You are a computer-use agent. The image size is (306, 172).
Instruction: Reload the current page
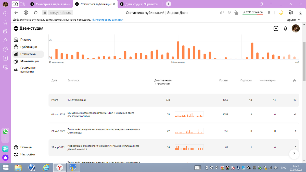[x=36, y=13]
